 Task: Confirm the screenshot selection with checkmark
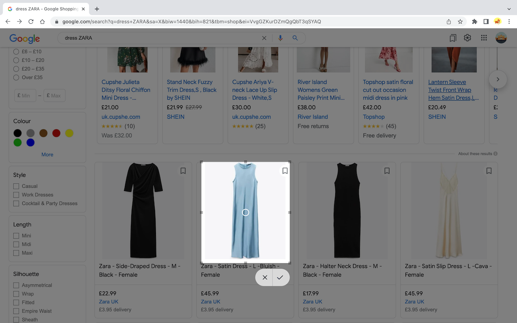(280, 277)
